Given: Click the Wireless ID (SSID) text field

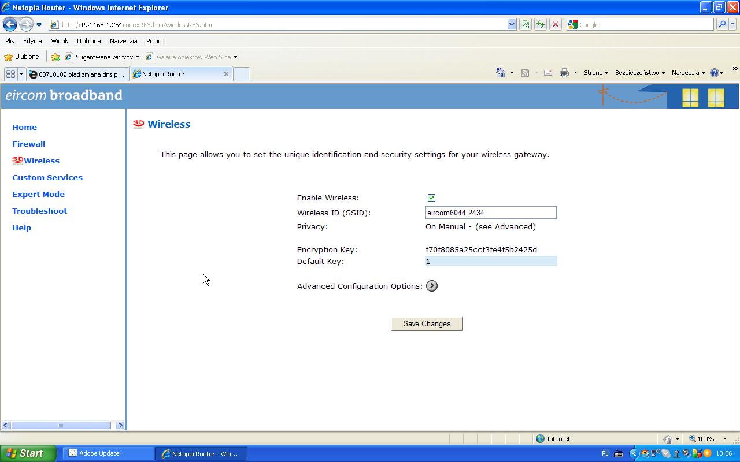Looking at the screenshot, I should click(x=491, y=213).
